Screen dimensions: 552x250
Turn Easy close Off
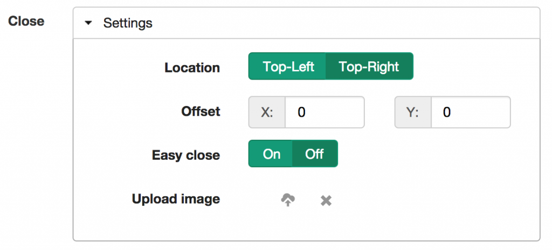click(x=315, y=154)
